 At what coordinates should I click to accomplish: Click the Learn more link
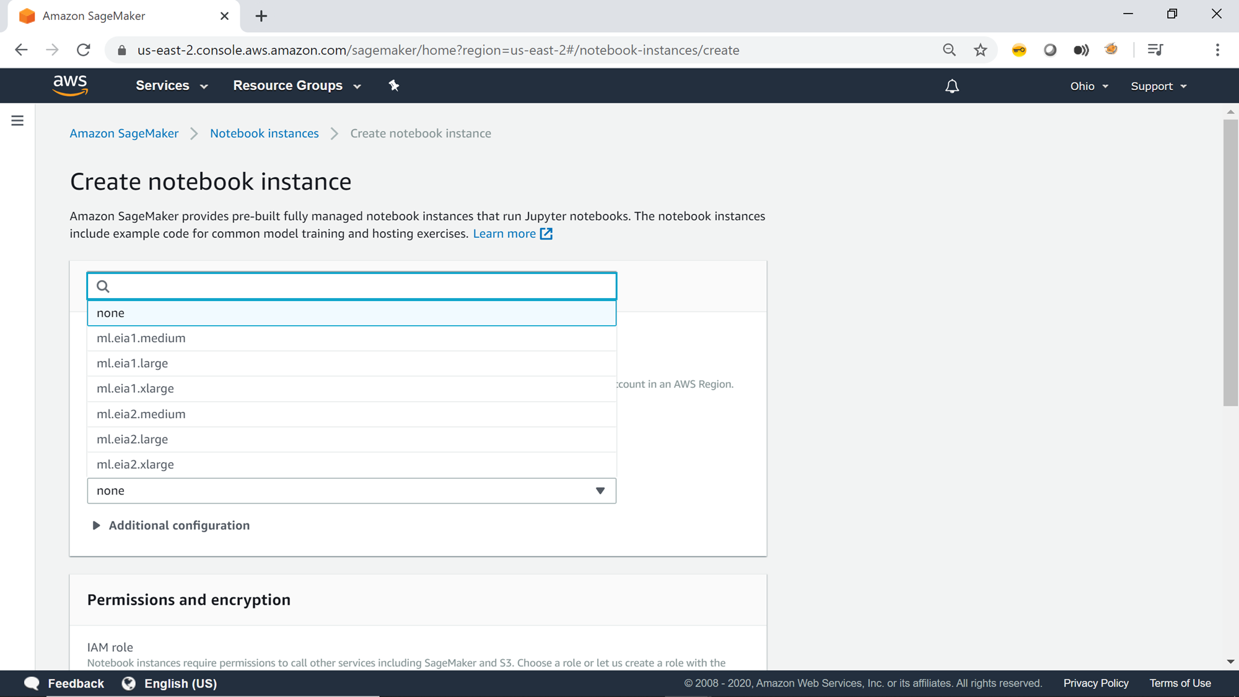pyautogui.click(x=504, y=234)
